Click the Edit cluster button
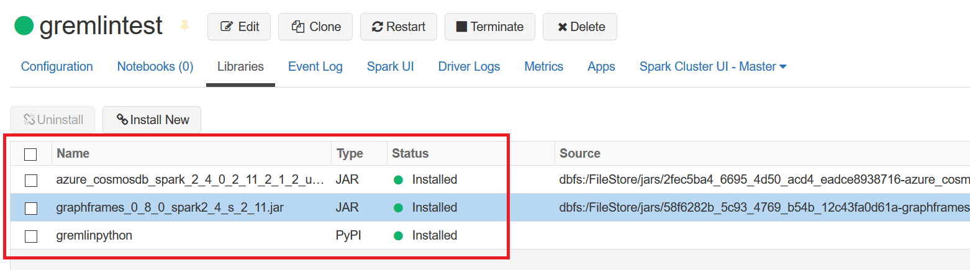 coord(239,27)
